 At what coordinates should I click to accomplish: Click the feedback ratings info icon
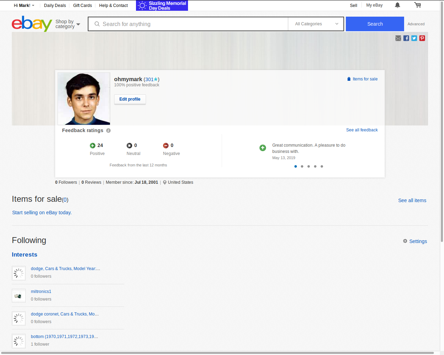pos(108,131)
